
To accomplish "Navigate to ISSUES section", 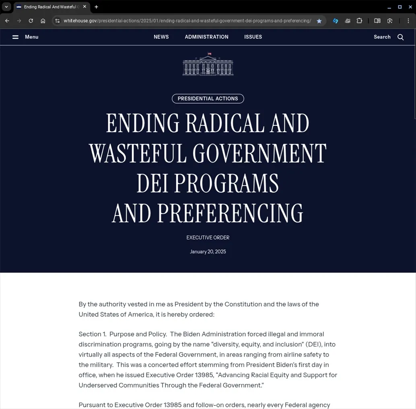I will [253, 37].
